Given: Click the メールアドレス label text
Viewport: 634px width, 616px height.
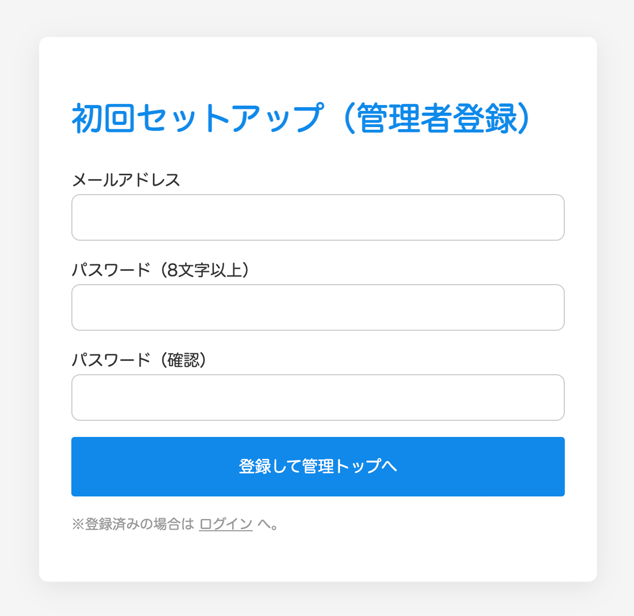Looking at the screenshot, I should pos(126,180).
